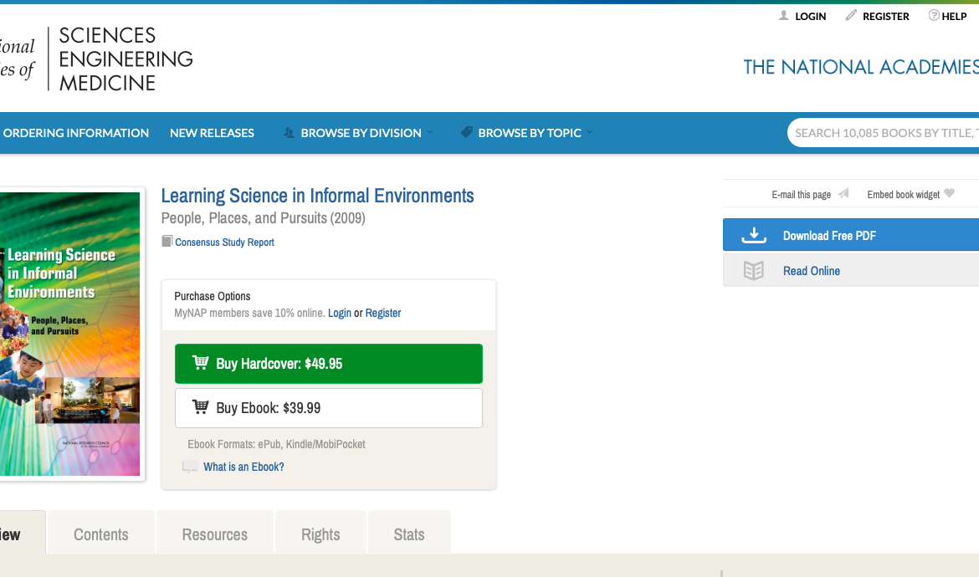Click the Purchase Options heading
This screenshot has height=577, width=979.
point(213,296)
